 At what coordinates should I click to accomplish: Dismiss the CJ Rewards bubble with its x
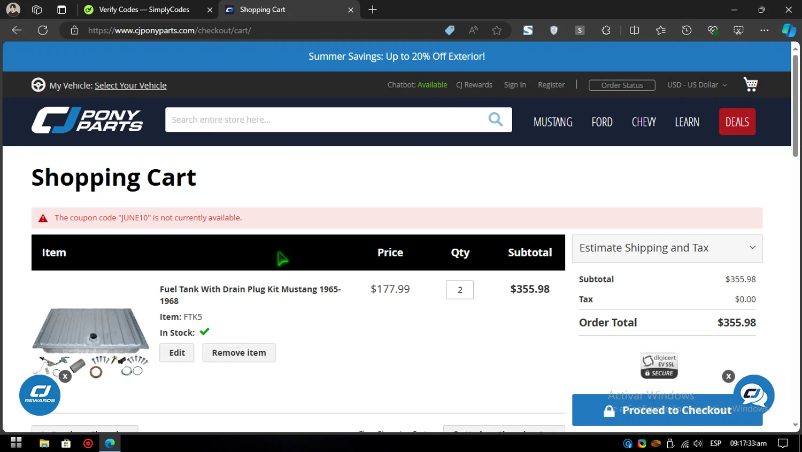tap(65, 376)
